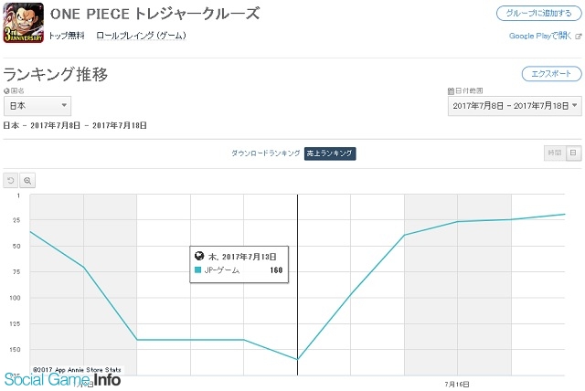
Task: Click the external link icon beside Google Play
Action: 579,37
